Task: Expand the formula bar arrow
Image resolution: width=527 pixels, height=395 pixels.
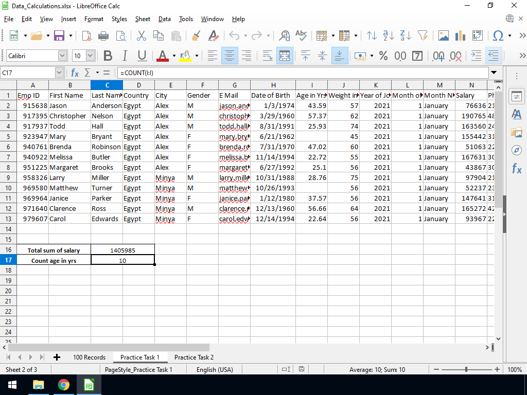Action: click(x=494, y=73)
